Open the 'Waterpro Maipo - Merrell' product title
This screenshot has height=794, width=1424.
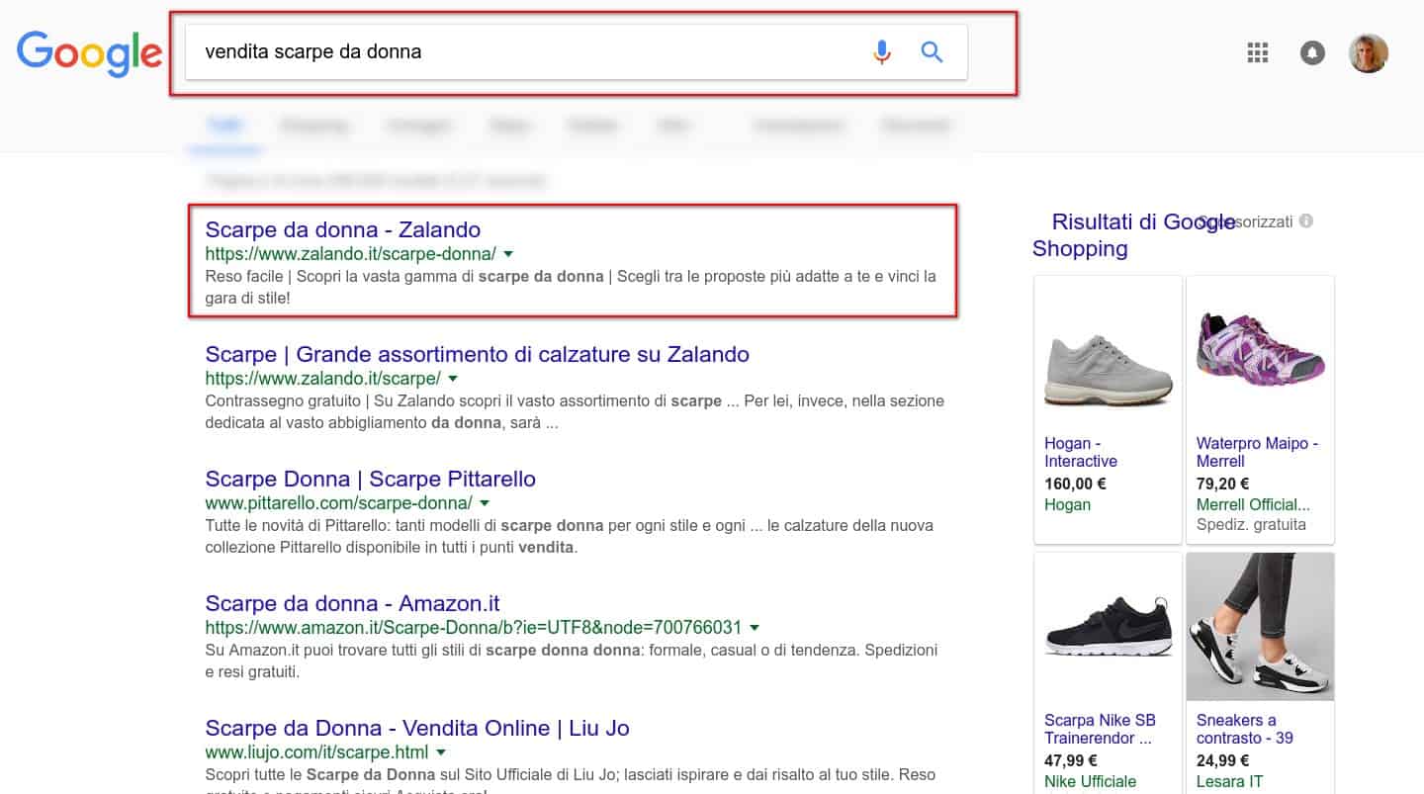click(1257, 452)
